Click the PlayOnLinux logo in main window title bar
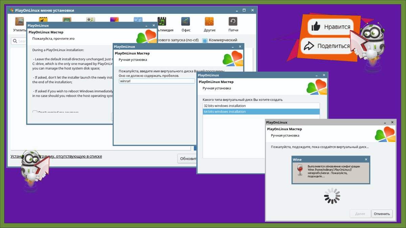This screenshot has width=406, height=228. click(x=11, y=10)
